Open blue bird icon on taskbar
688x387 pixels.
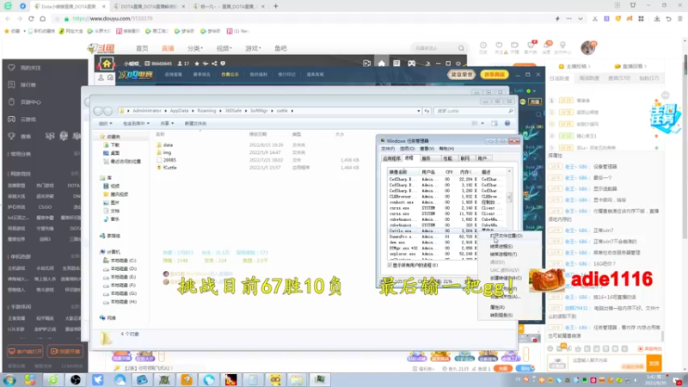(x=98, y=380)
